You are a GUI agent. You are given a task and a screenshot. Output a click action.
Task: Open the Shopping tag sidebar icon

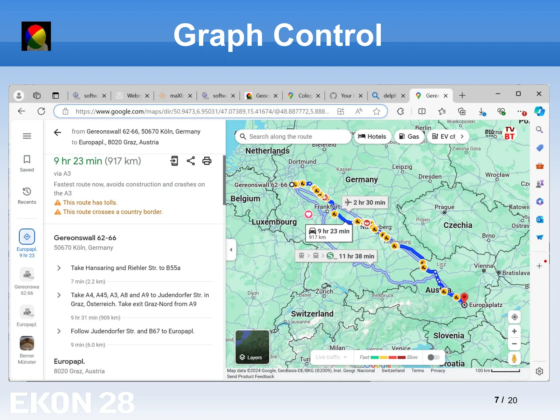[x=539, y=148]
